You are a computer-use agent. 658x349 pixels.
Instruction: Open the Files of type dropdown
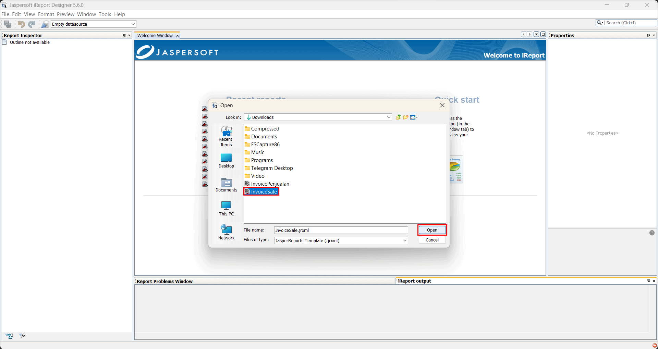341,240
